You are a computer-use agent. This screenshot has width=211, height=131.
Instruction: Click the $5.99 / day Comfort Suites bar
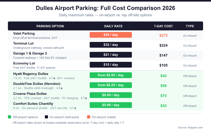pyautogui.click(x=111, y=105)
